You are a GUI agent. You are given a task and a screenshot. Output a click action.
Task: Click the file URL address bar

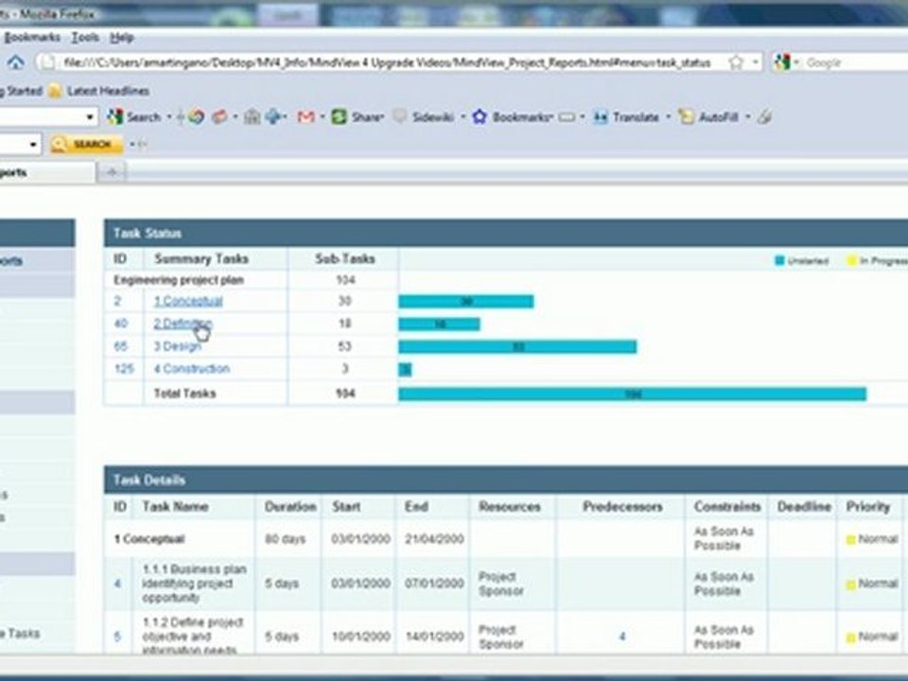tap(387, 62)
